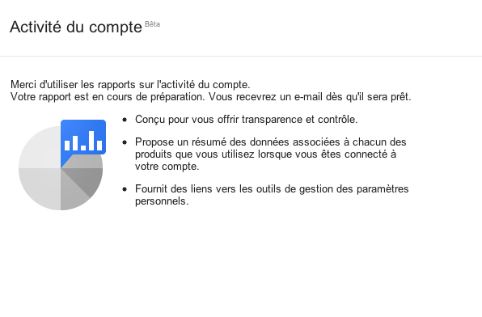Click the "Fournit des liens vers les outils" text

[x=272, y=195]
